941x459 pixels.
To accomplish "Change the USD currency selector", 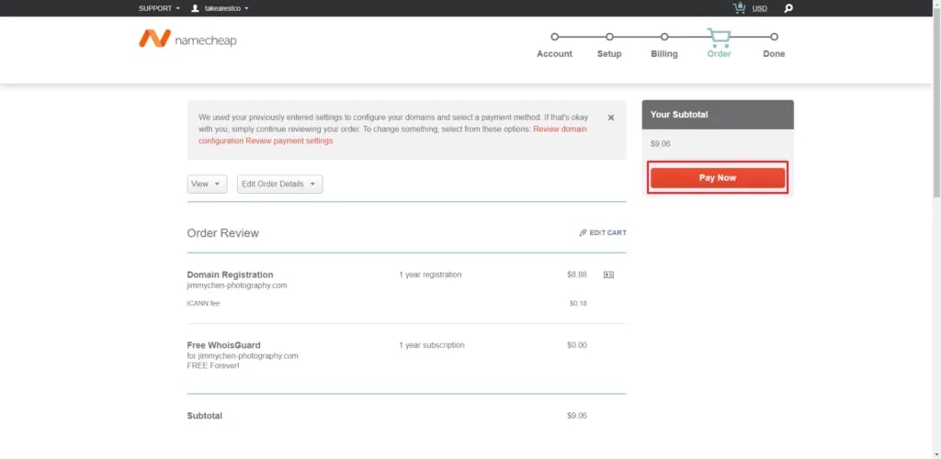I will (x=759, y=8).
